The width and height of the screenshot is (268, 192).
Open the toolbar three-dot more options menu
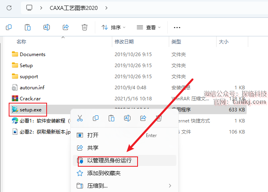177,28
